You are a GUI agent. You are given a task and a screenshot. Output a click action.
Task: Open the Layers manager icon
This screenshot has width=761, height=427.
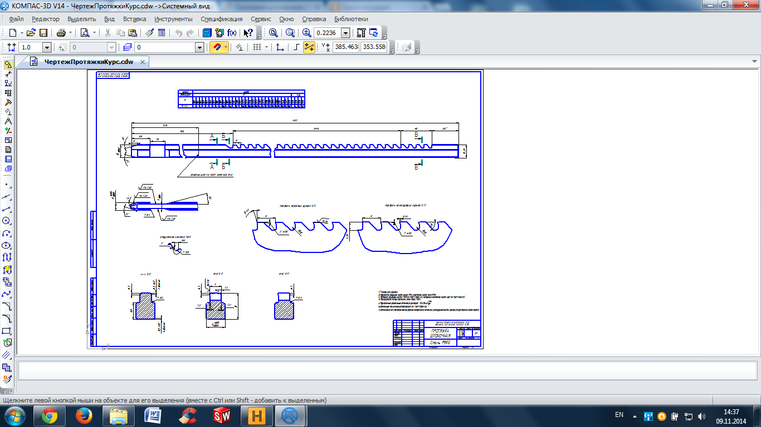pos(128,48)
